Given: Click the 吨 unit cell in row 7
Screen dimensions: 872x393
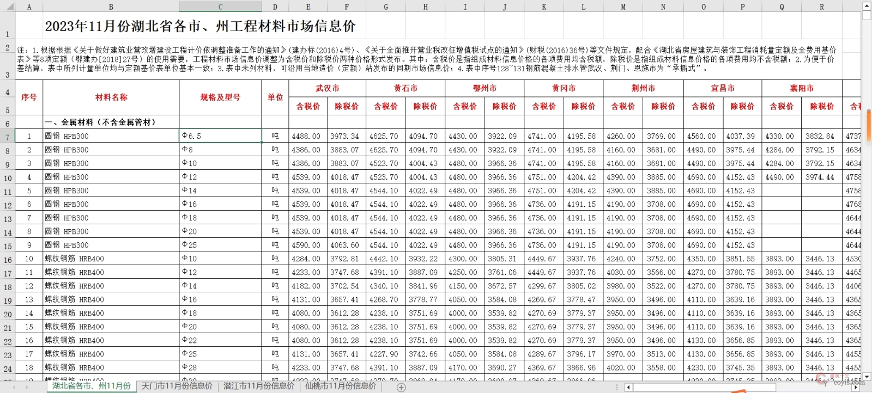Looking at the screenshot, I should click(x=275, y=136).
